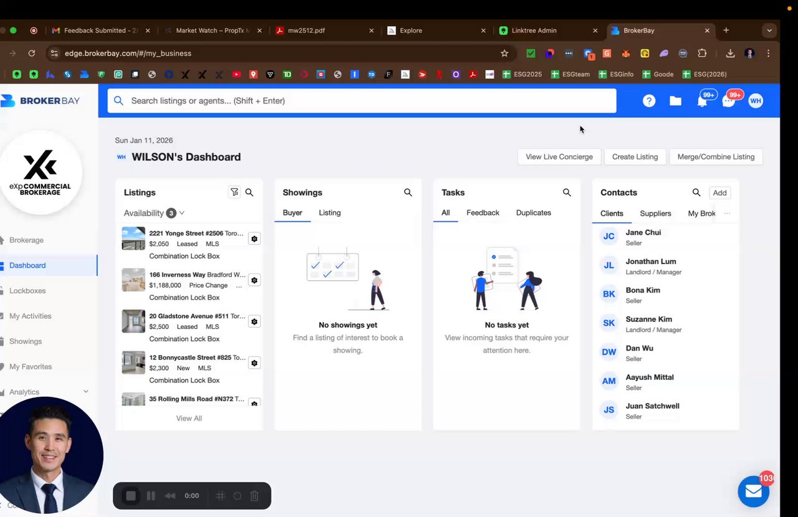This screenshot has height=517, width=798.
Task: Open the Help question mark icon
Action: tap(649, 101)
